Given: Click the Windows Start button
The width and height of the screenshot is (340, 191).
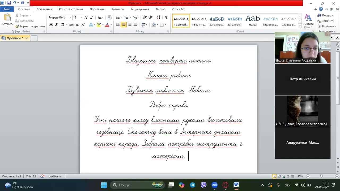Looking at the screenshot, I should click(104, 185).
